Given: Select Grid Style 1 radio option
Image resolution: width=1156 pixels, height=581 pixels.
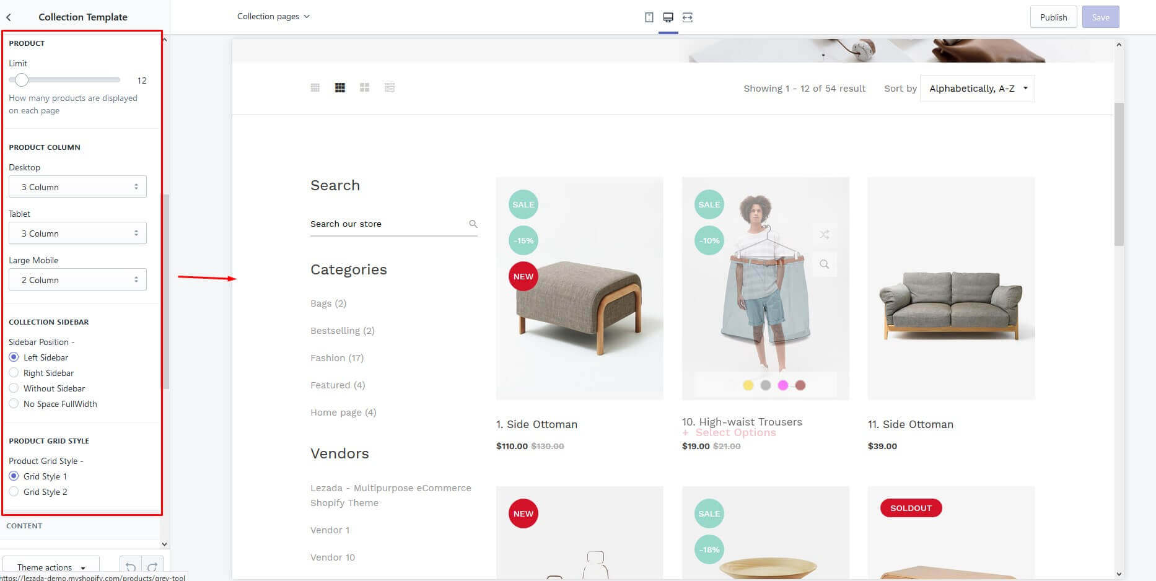Looking at the screenshot, I should [x=14, y=476].
